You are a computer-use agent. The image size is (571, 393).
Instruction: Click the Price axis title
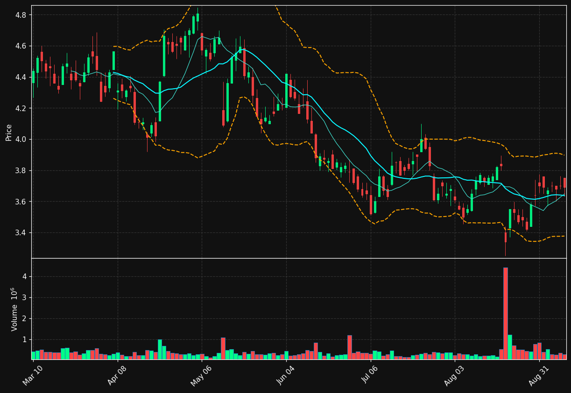[x=9, y=132]
